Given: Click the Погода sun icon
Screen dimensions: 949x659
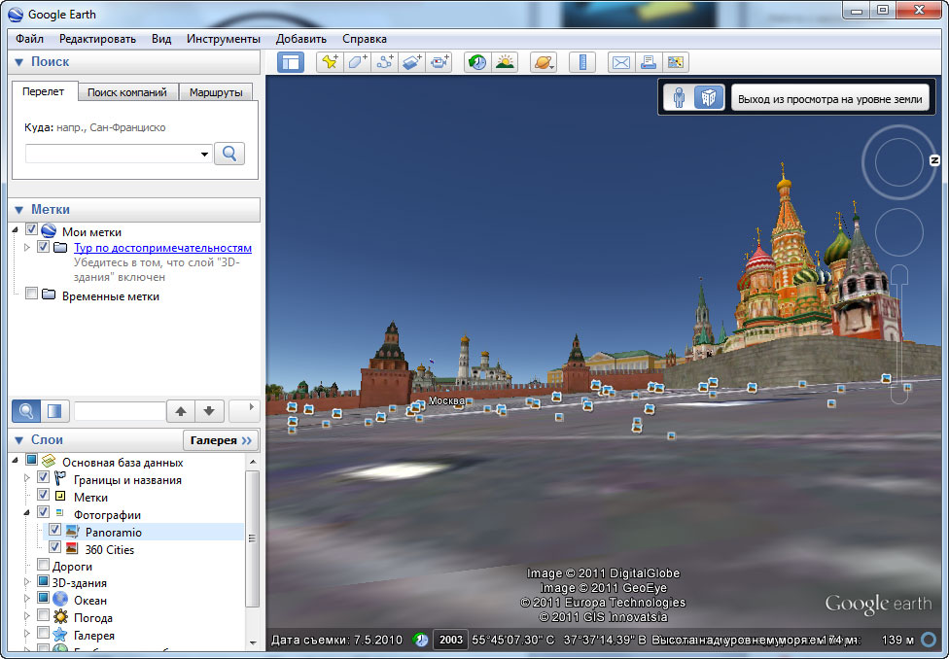Looking at the screenshot, I should (x=60, y=617).
